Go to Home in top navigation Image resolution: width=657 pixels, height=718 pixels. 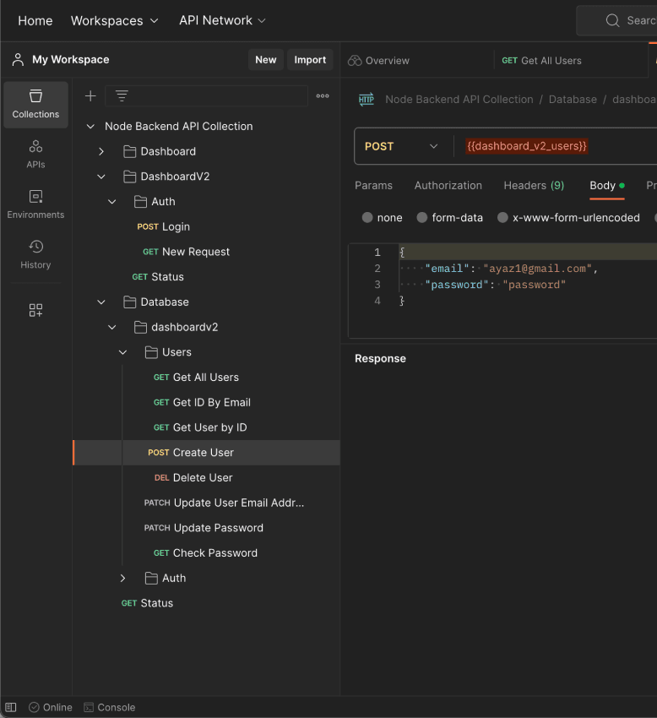coord(35,20)
